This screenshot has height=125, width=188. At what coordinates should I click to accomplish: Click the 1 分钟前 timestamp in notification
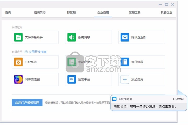tap(178, 99)
